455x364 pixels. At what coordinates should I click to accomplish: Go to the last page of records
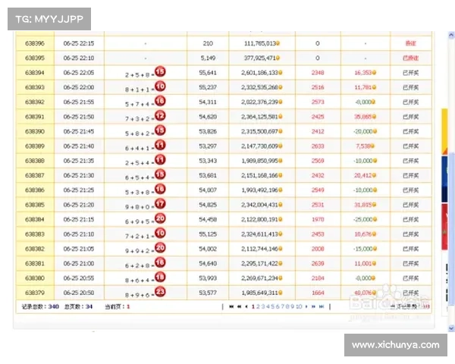(x=322, y=306)
